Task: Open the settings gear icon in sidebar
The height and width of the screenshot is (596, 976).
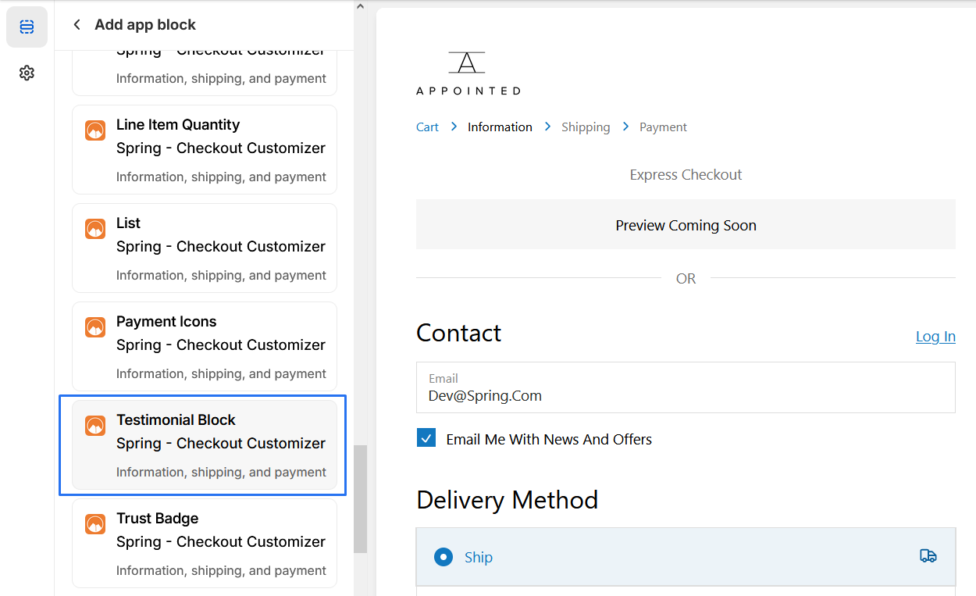Action: (27, 73)
